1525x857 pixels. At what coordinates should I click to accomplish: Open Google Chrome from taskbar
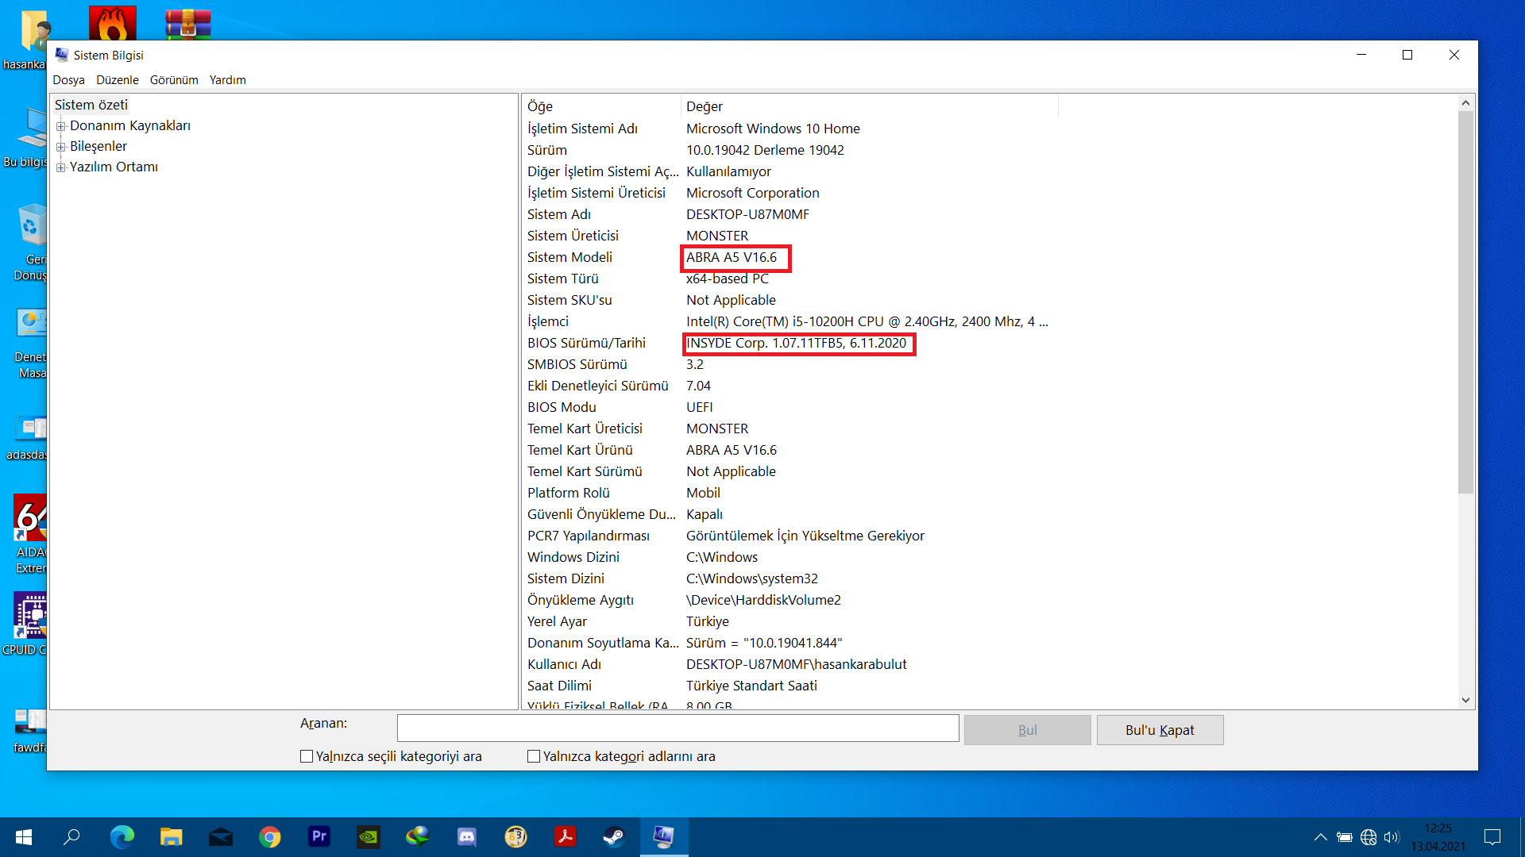pyautogui.click(x=270, y=836)
